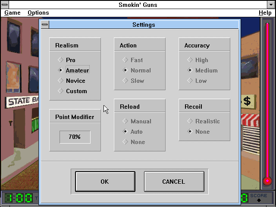Dismiss dialog with the CANCEL button
276x207 pixels.
[174, 182]
